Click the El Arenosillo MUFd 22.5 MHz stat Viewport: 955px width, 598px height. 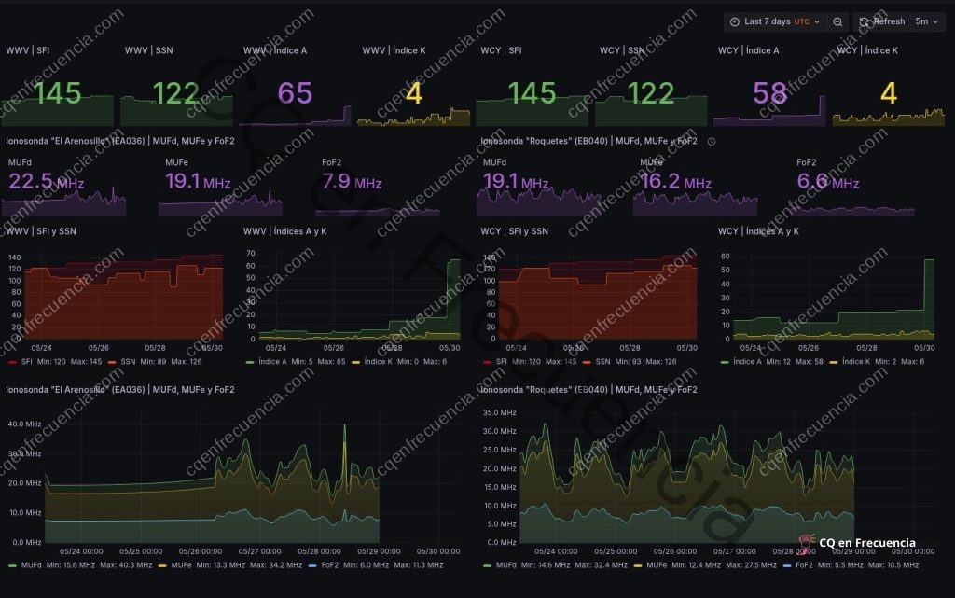pos(45,182)
